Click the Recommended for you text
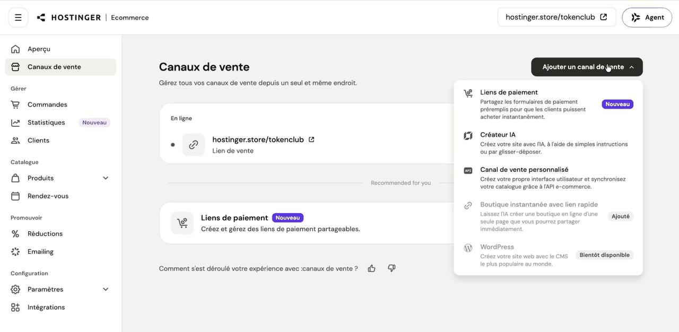679x332 pixels. click(401, 183)
